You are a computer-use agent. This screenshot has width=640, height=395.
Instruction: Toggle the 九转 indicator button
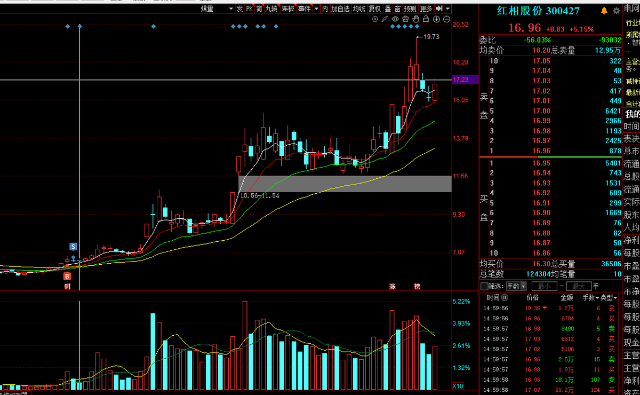point(272,9)
